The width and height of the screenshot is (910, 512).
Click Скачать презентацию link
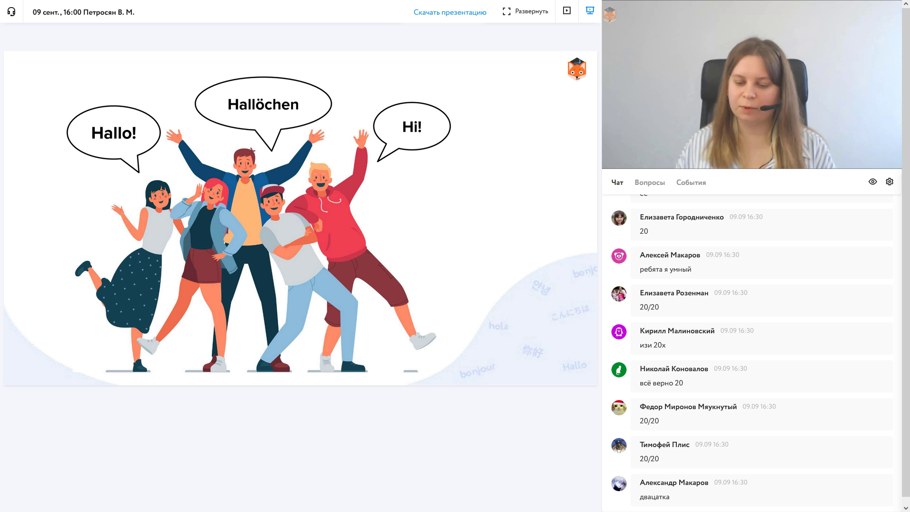coord(450,12)
